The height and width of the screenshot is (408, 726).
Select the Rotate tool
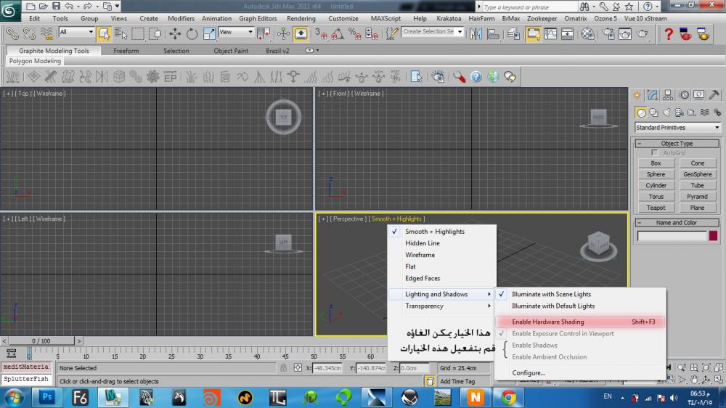pyautogui.click(x=192, y=34)
